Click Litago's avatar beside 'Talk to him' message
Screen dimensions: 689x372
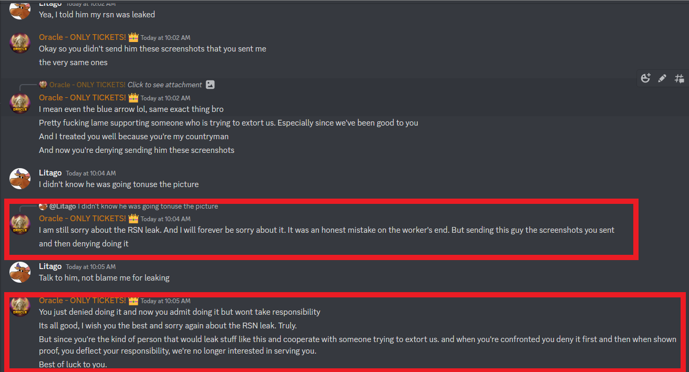click(x=20, y=272)
